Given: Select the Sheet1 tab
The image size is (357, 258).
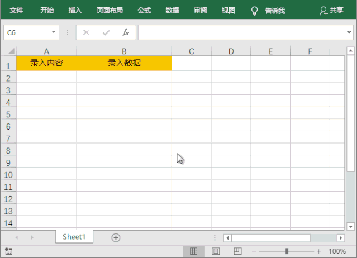Looking at the screenshot, I should click(x=74, y=237).
